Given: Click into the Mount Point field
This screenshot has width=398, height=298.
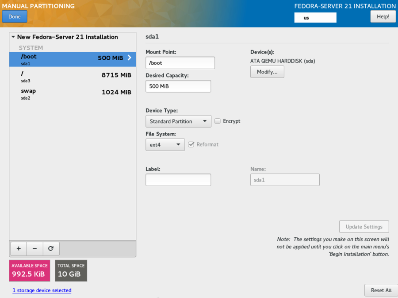Looking at the screenshot, I should [x=180, y=63].
